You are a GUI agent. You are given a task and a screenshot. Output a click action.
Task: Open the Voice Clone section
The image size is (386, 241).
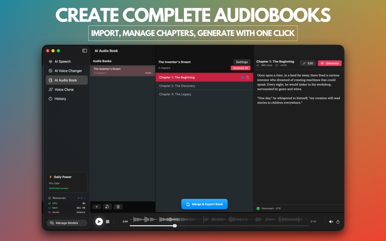67,90
